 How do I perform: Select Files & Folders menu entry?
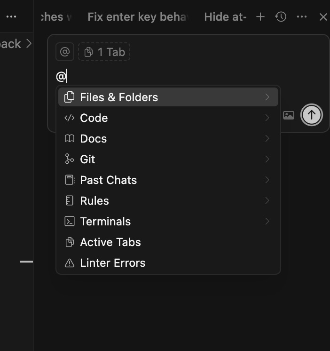[119, 97]
